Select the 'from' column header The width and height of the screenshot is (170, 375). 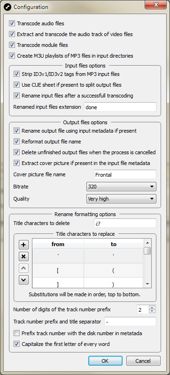(x=58, y=244)
